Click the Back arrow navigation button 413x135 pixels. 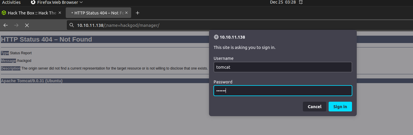(x=6, y=25)
